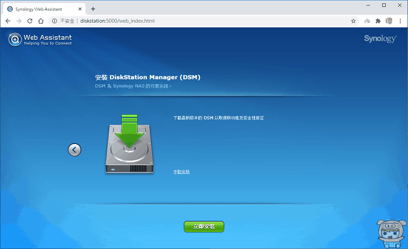The width and height of the screenshot is (408, 249).
Task: Open a new browser tab
Action: click(93, 9)
